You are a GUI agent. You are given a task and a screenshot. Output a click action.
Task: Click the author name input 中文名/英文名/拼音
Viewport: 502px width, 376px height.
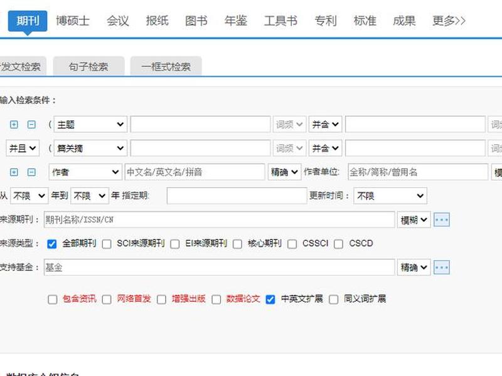(x=195, y=172)
